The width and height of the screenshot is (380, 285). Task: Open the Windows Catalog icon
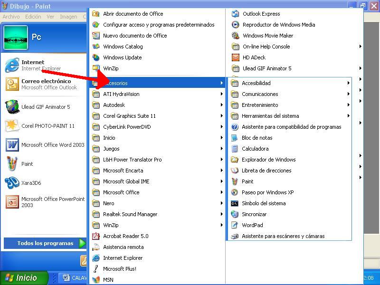(x=96, y=47)
